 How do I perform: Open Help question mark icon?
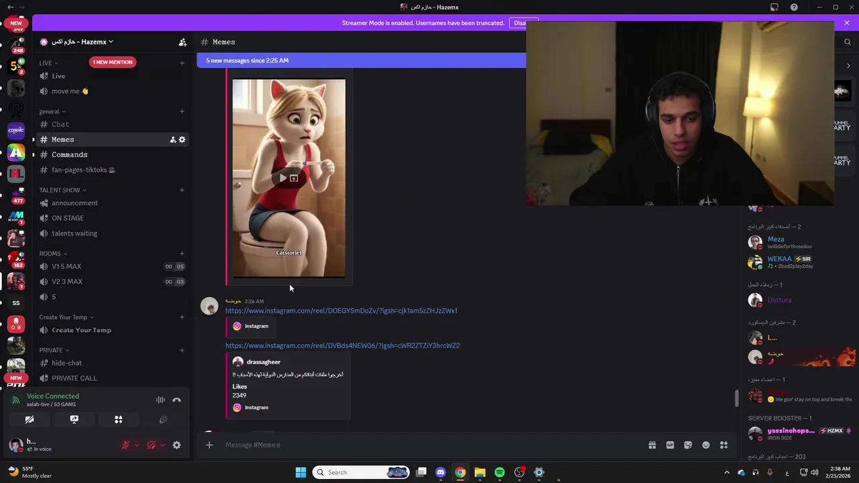click(x=795, y=7)
